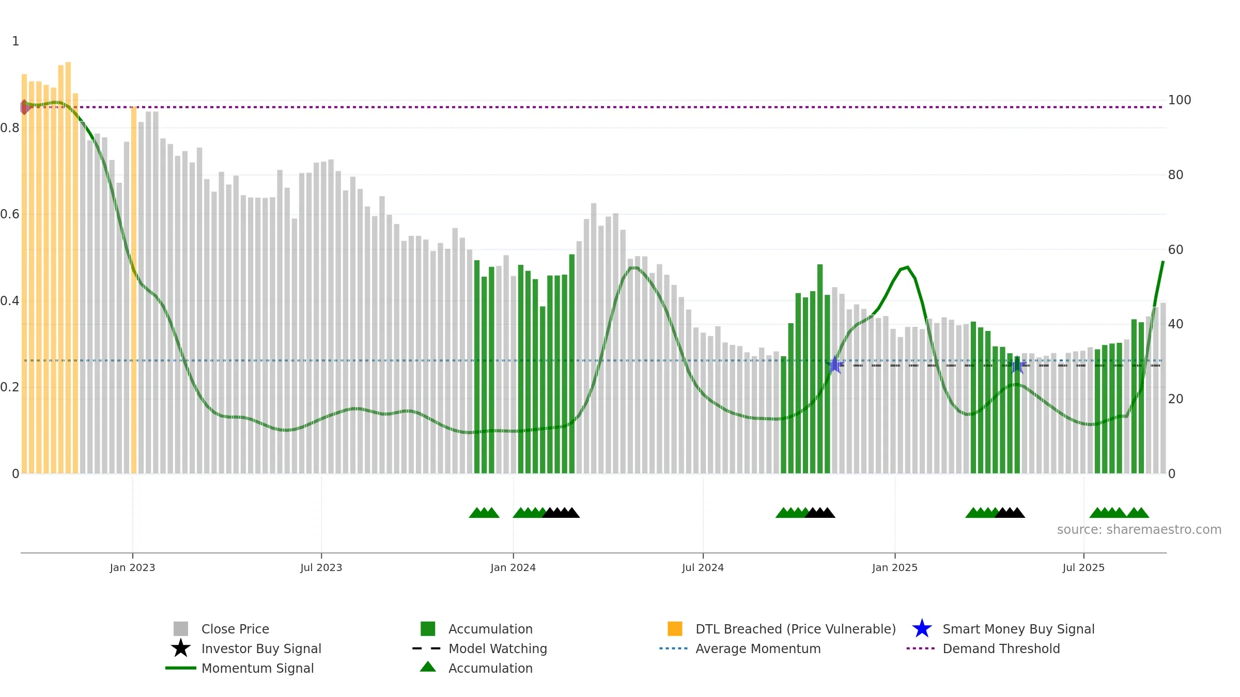Click the red diamond marker at chart start
Image resolution: width=1240 pixels, height=697 pixels.
tap(24, 107)
